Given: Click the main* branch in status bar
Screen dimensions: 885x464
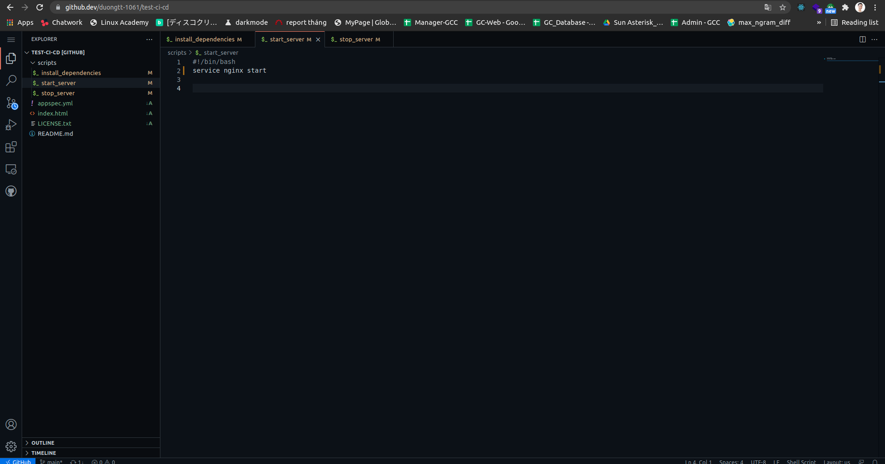Looking at the screenshot, I should (51, 461).
